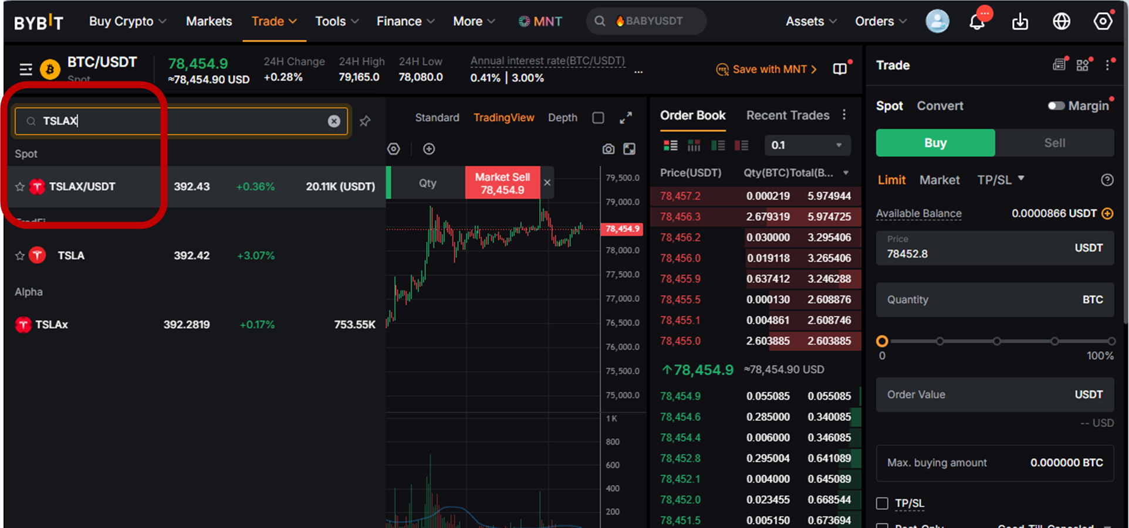Open order type help question icon
Viewport: 1129px width, 528px height.
[1107, 180]
